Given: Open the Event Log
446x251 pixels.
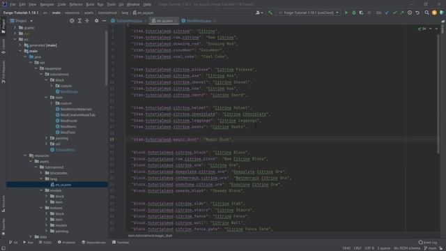Looking at the screenshot, I should point(428,243).
